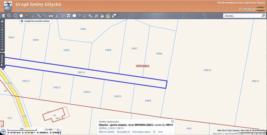Click parcel label 296/12
267x135 pixels.
point(255,81)
